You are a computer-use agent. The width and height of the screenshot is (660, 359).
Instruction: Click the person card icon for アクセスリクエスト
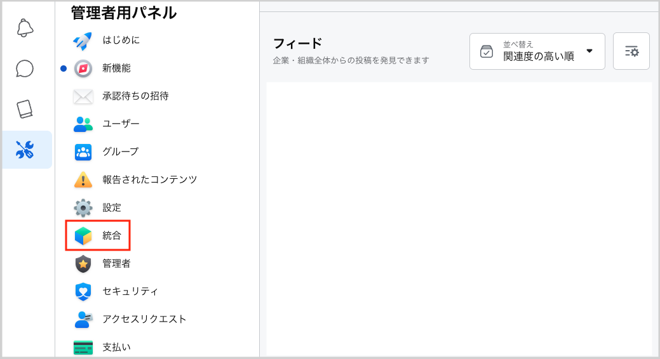click(83, 320)
